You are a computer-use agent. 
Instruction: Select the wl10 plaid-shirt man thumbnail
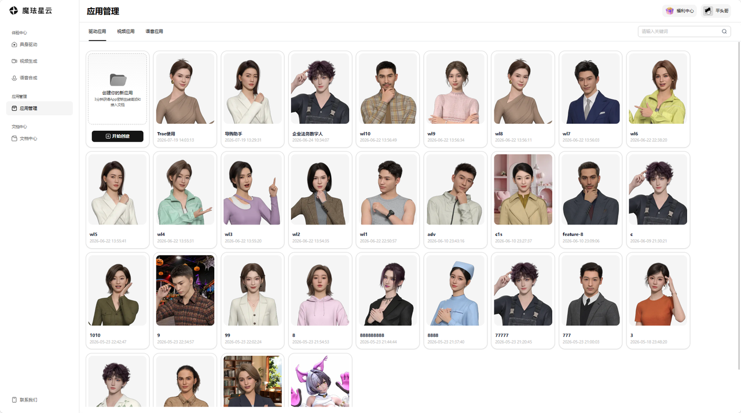pos(388,89)
